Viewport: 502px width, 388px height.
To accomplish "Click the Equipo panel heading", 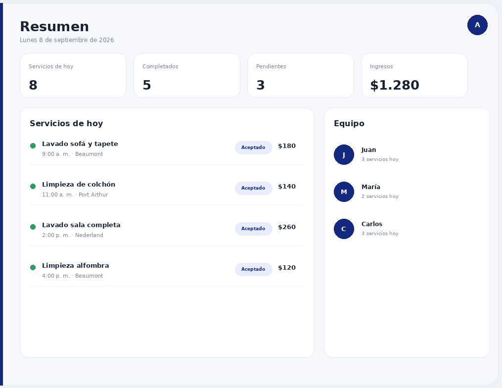I will pyautogui.click(x=349, y=124).
